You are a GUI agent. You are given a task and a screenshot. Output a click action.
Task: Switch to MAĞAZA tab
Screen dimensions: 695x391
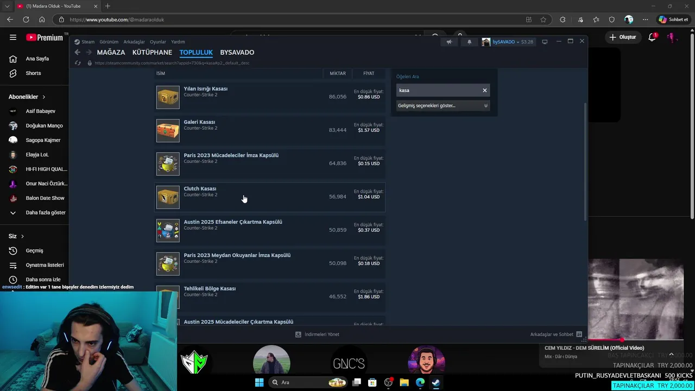111,52
